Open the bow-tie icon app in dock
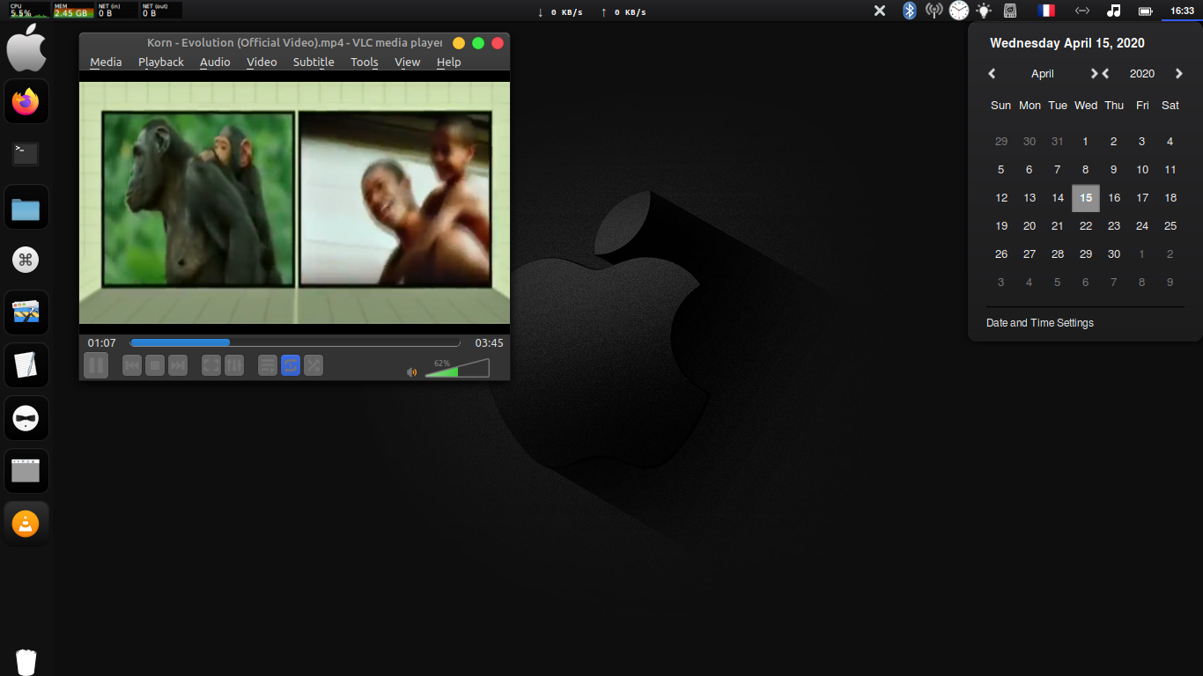This screenshot has width=1203, height=676. (x=26, y=418)
